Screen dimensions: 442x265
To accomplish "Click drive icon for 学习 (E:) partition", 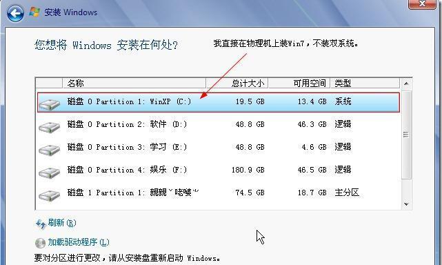I will coord(50,149).
